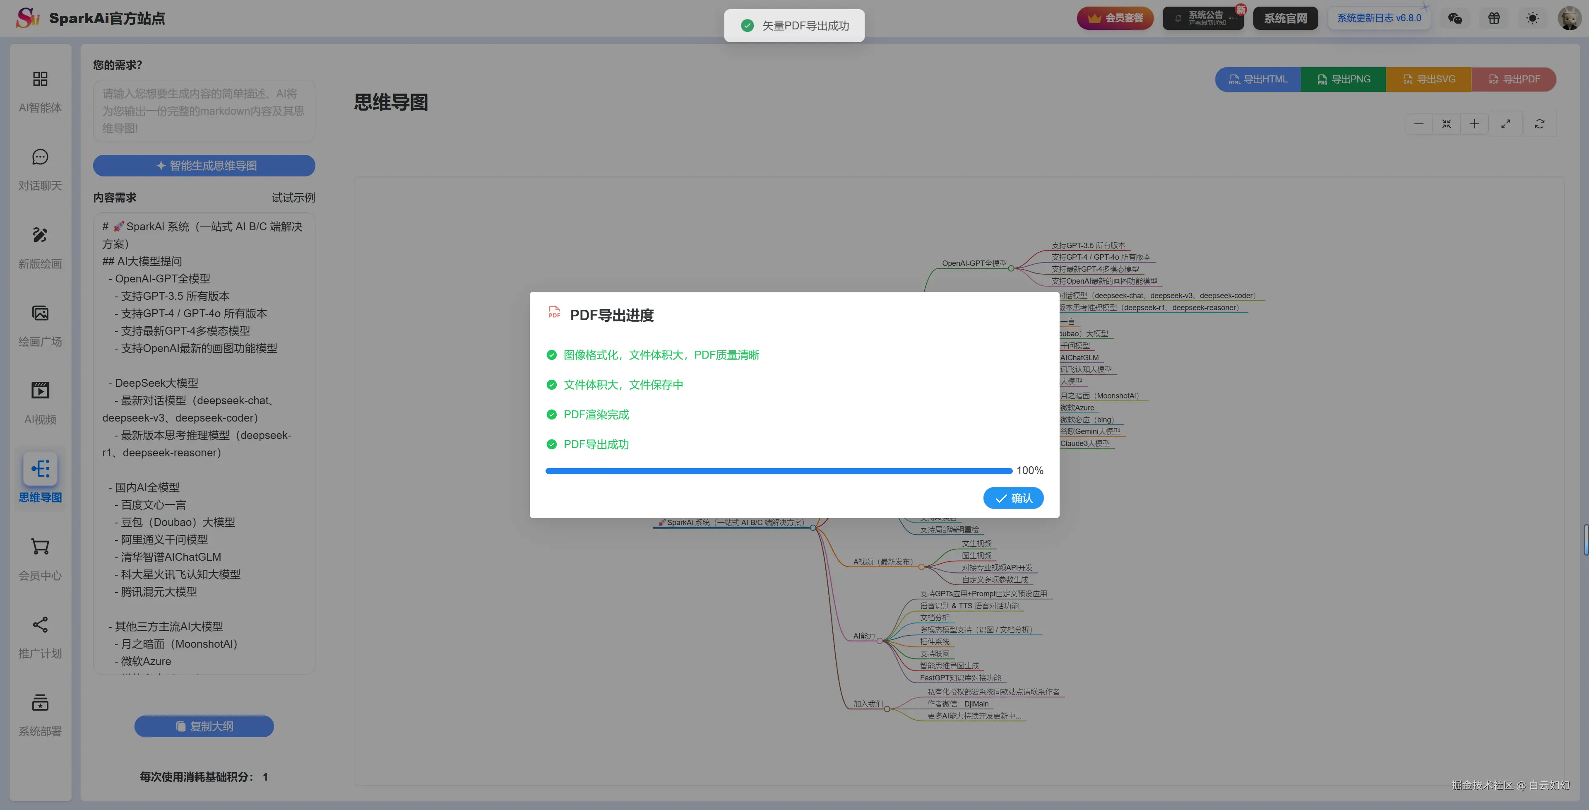
Task: Confirm PDF export with the 确认 button
Action: point(1014,498)
